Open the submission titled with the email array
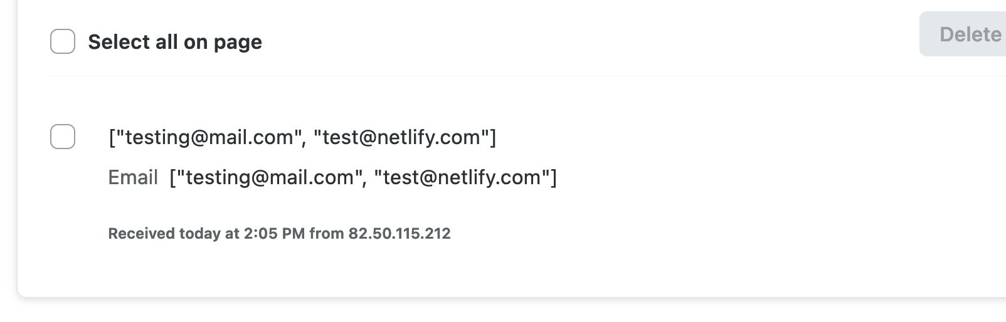The image size is (1006, 322). click(302, 137)
